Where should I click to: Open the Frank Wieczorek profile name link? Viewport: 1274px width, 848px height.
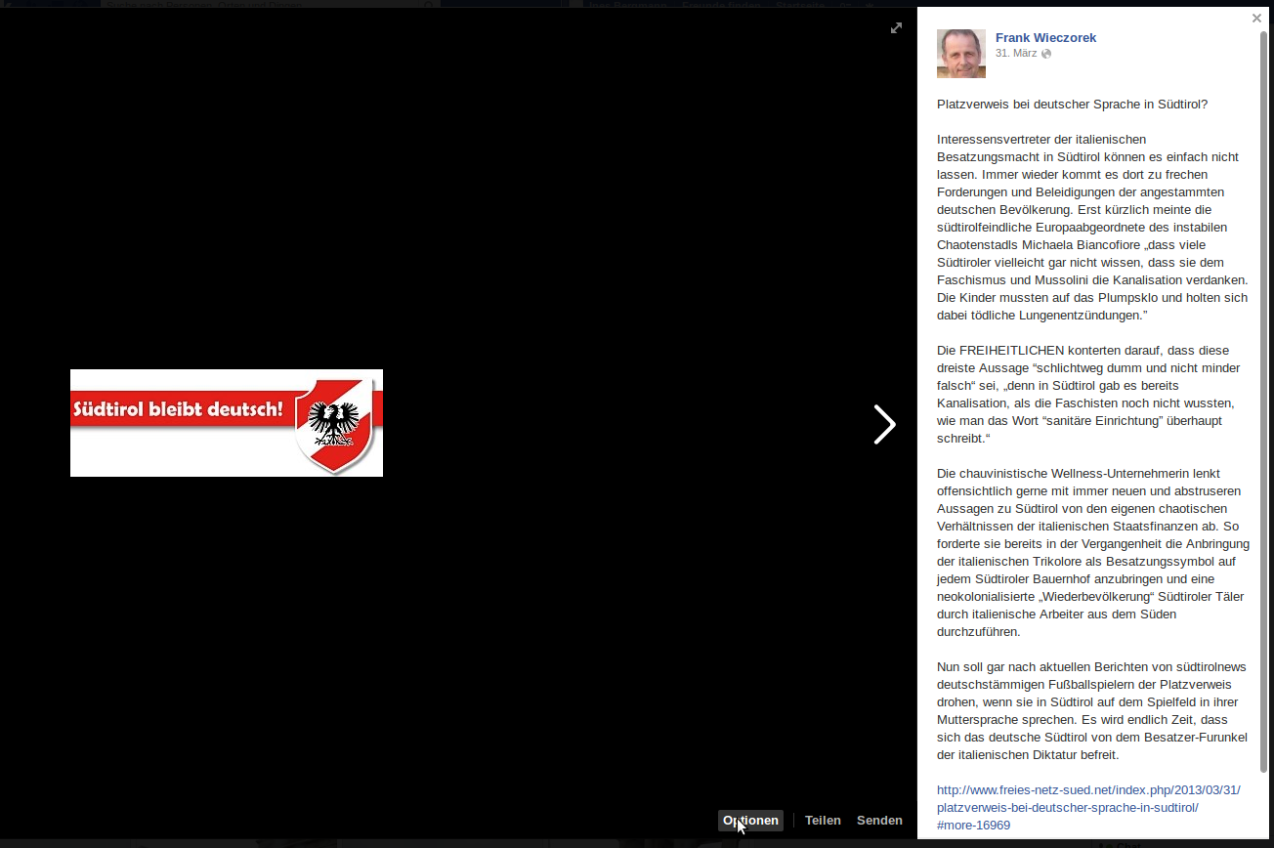(x=1045, y=37)
